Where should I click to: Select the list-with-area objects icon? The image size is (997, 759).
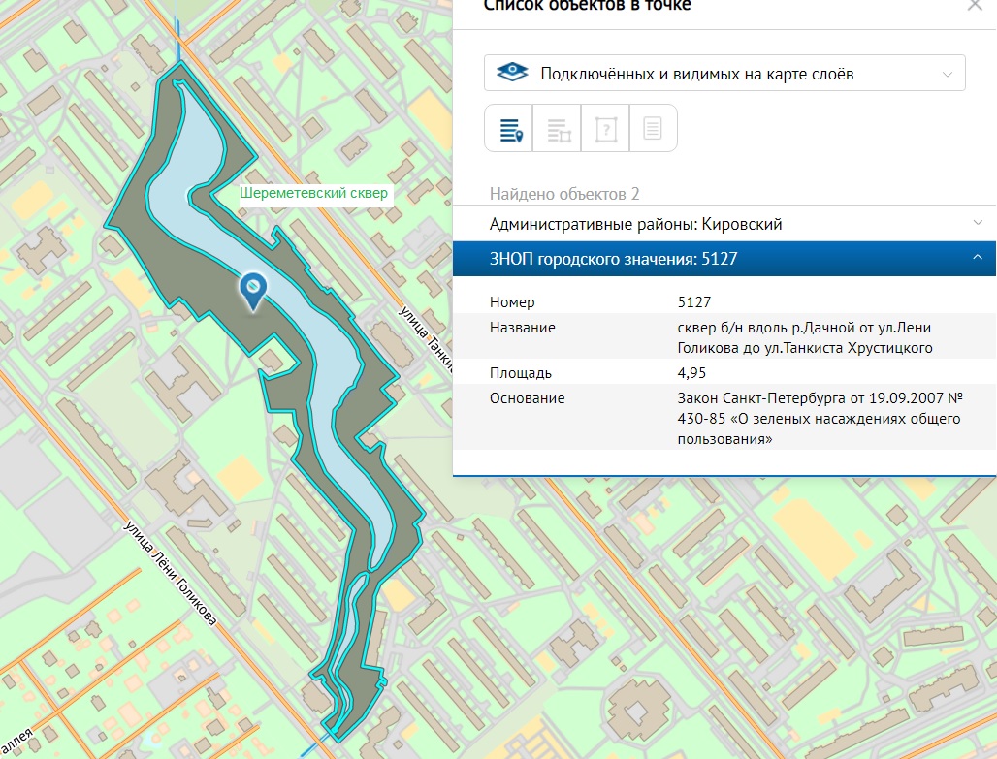pyautogui.click(x=559, y=129)
